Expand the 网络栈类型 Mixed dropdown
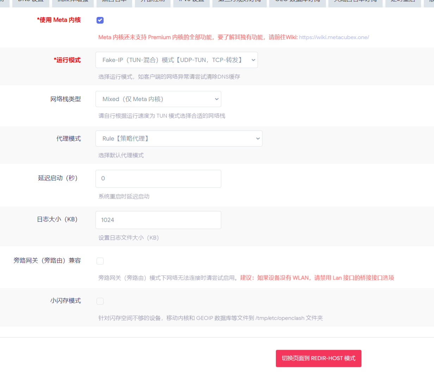434x380 pixels. (x=158, y=99)
